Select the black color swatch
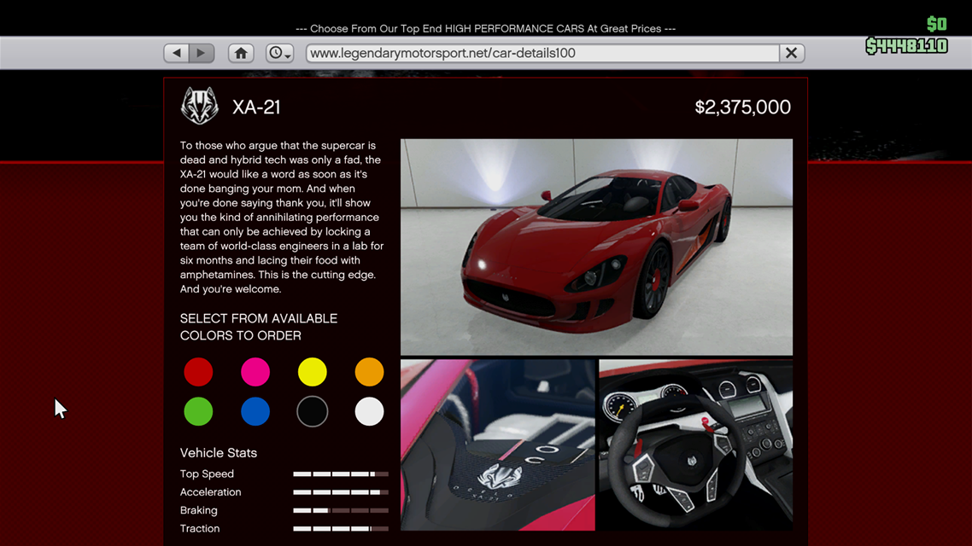This screenshot has width=972, height=546. 313,412
